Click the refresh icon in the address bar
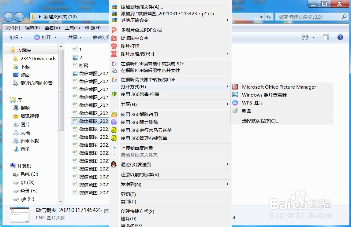 [269, 17]
